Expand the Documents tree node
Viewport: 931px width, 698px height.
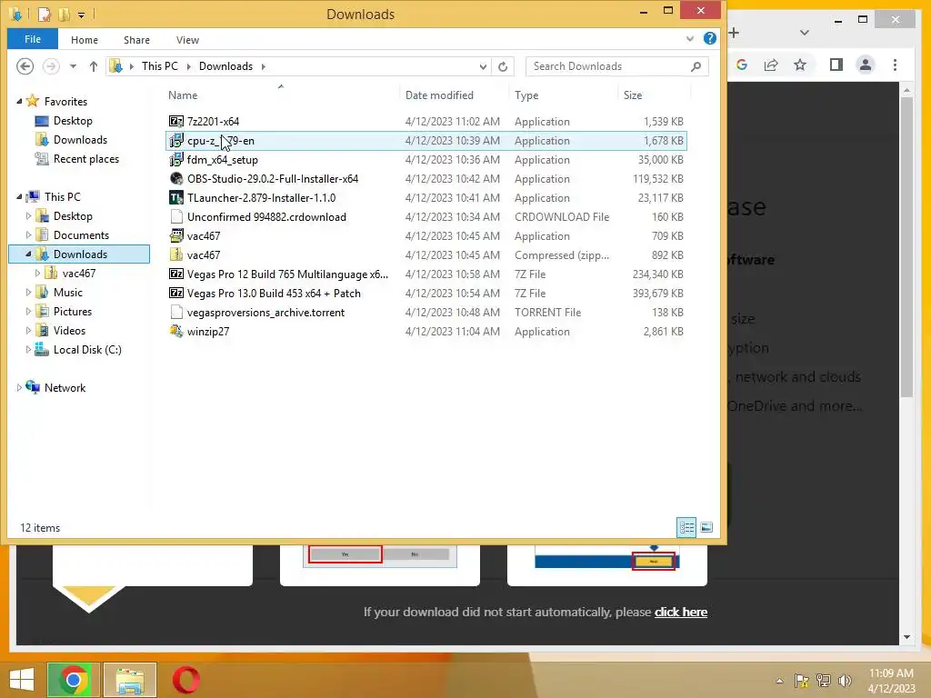tap(28, 235)
